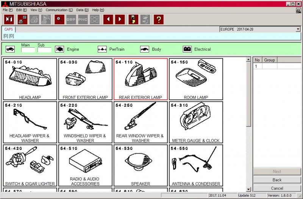Switch to the CAPS tab

coord(9,29)
